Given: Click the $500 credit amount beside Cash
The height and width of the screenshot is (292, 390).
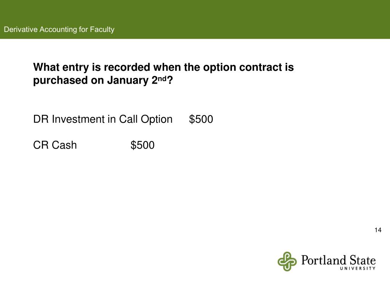Looking at the screenshot, I should click(142, 145).
